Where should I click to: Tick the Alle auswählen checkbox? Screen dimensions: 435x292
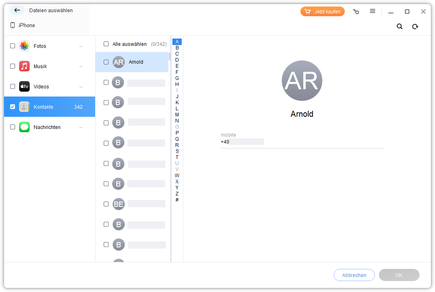tap(106, 44)
